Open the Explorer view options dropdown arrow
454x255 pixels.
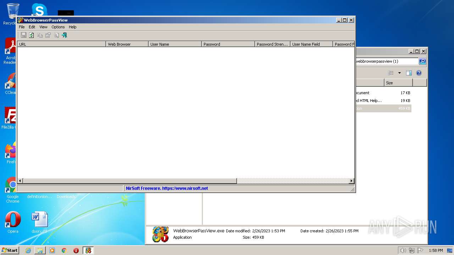(399, 73)
